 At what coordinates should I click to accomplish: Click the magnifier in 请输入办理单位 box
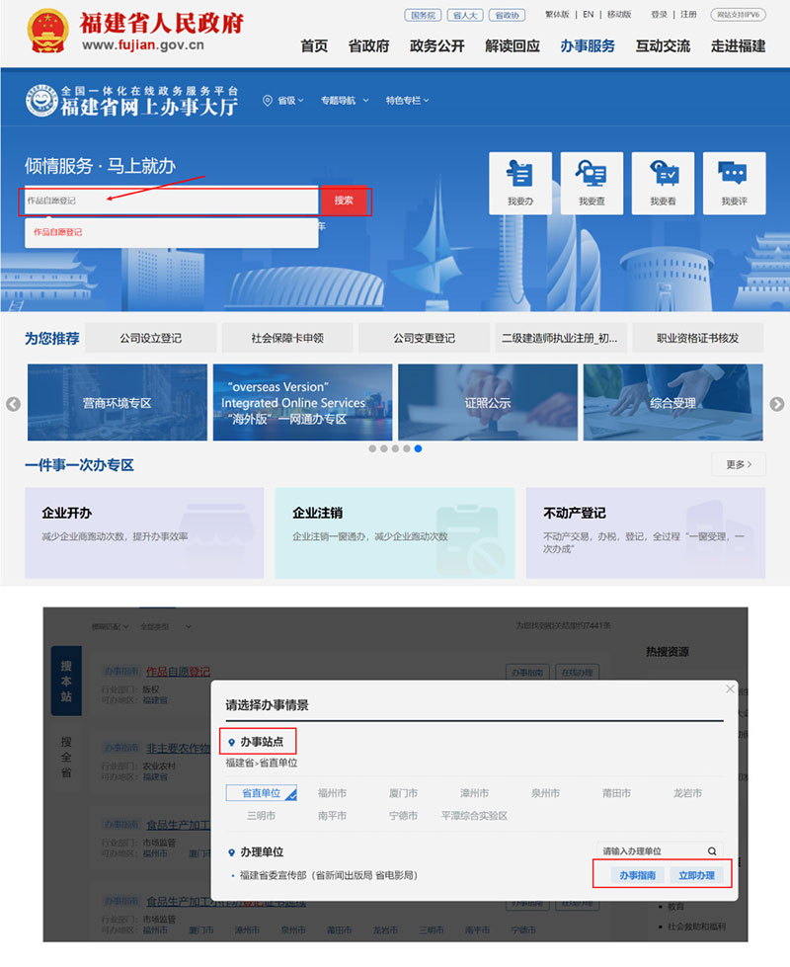[x=712, y=851]
